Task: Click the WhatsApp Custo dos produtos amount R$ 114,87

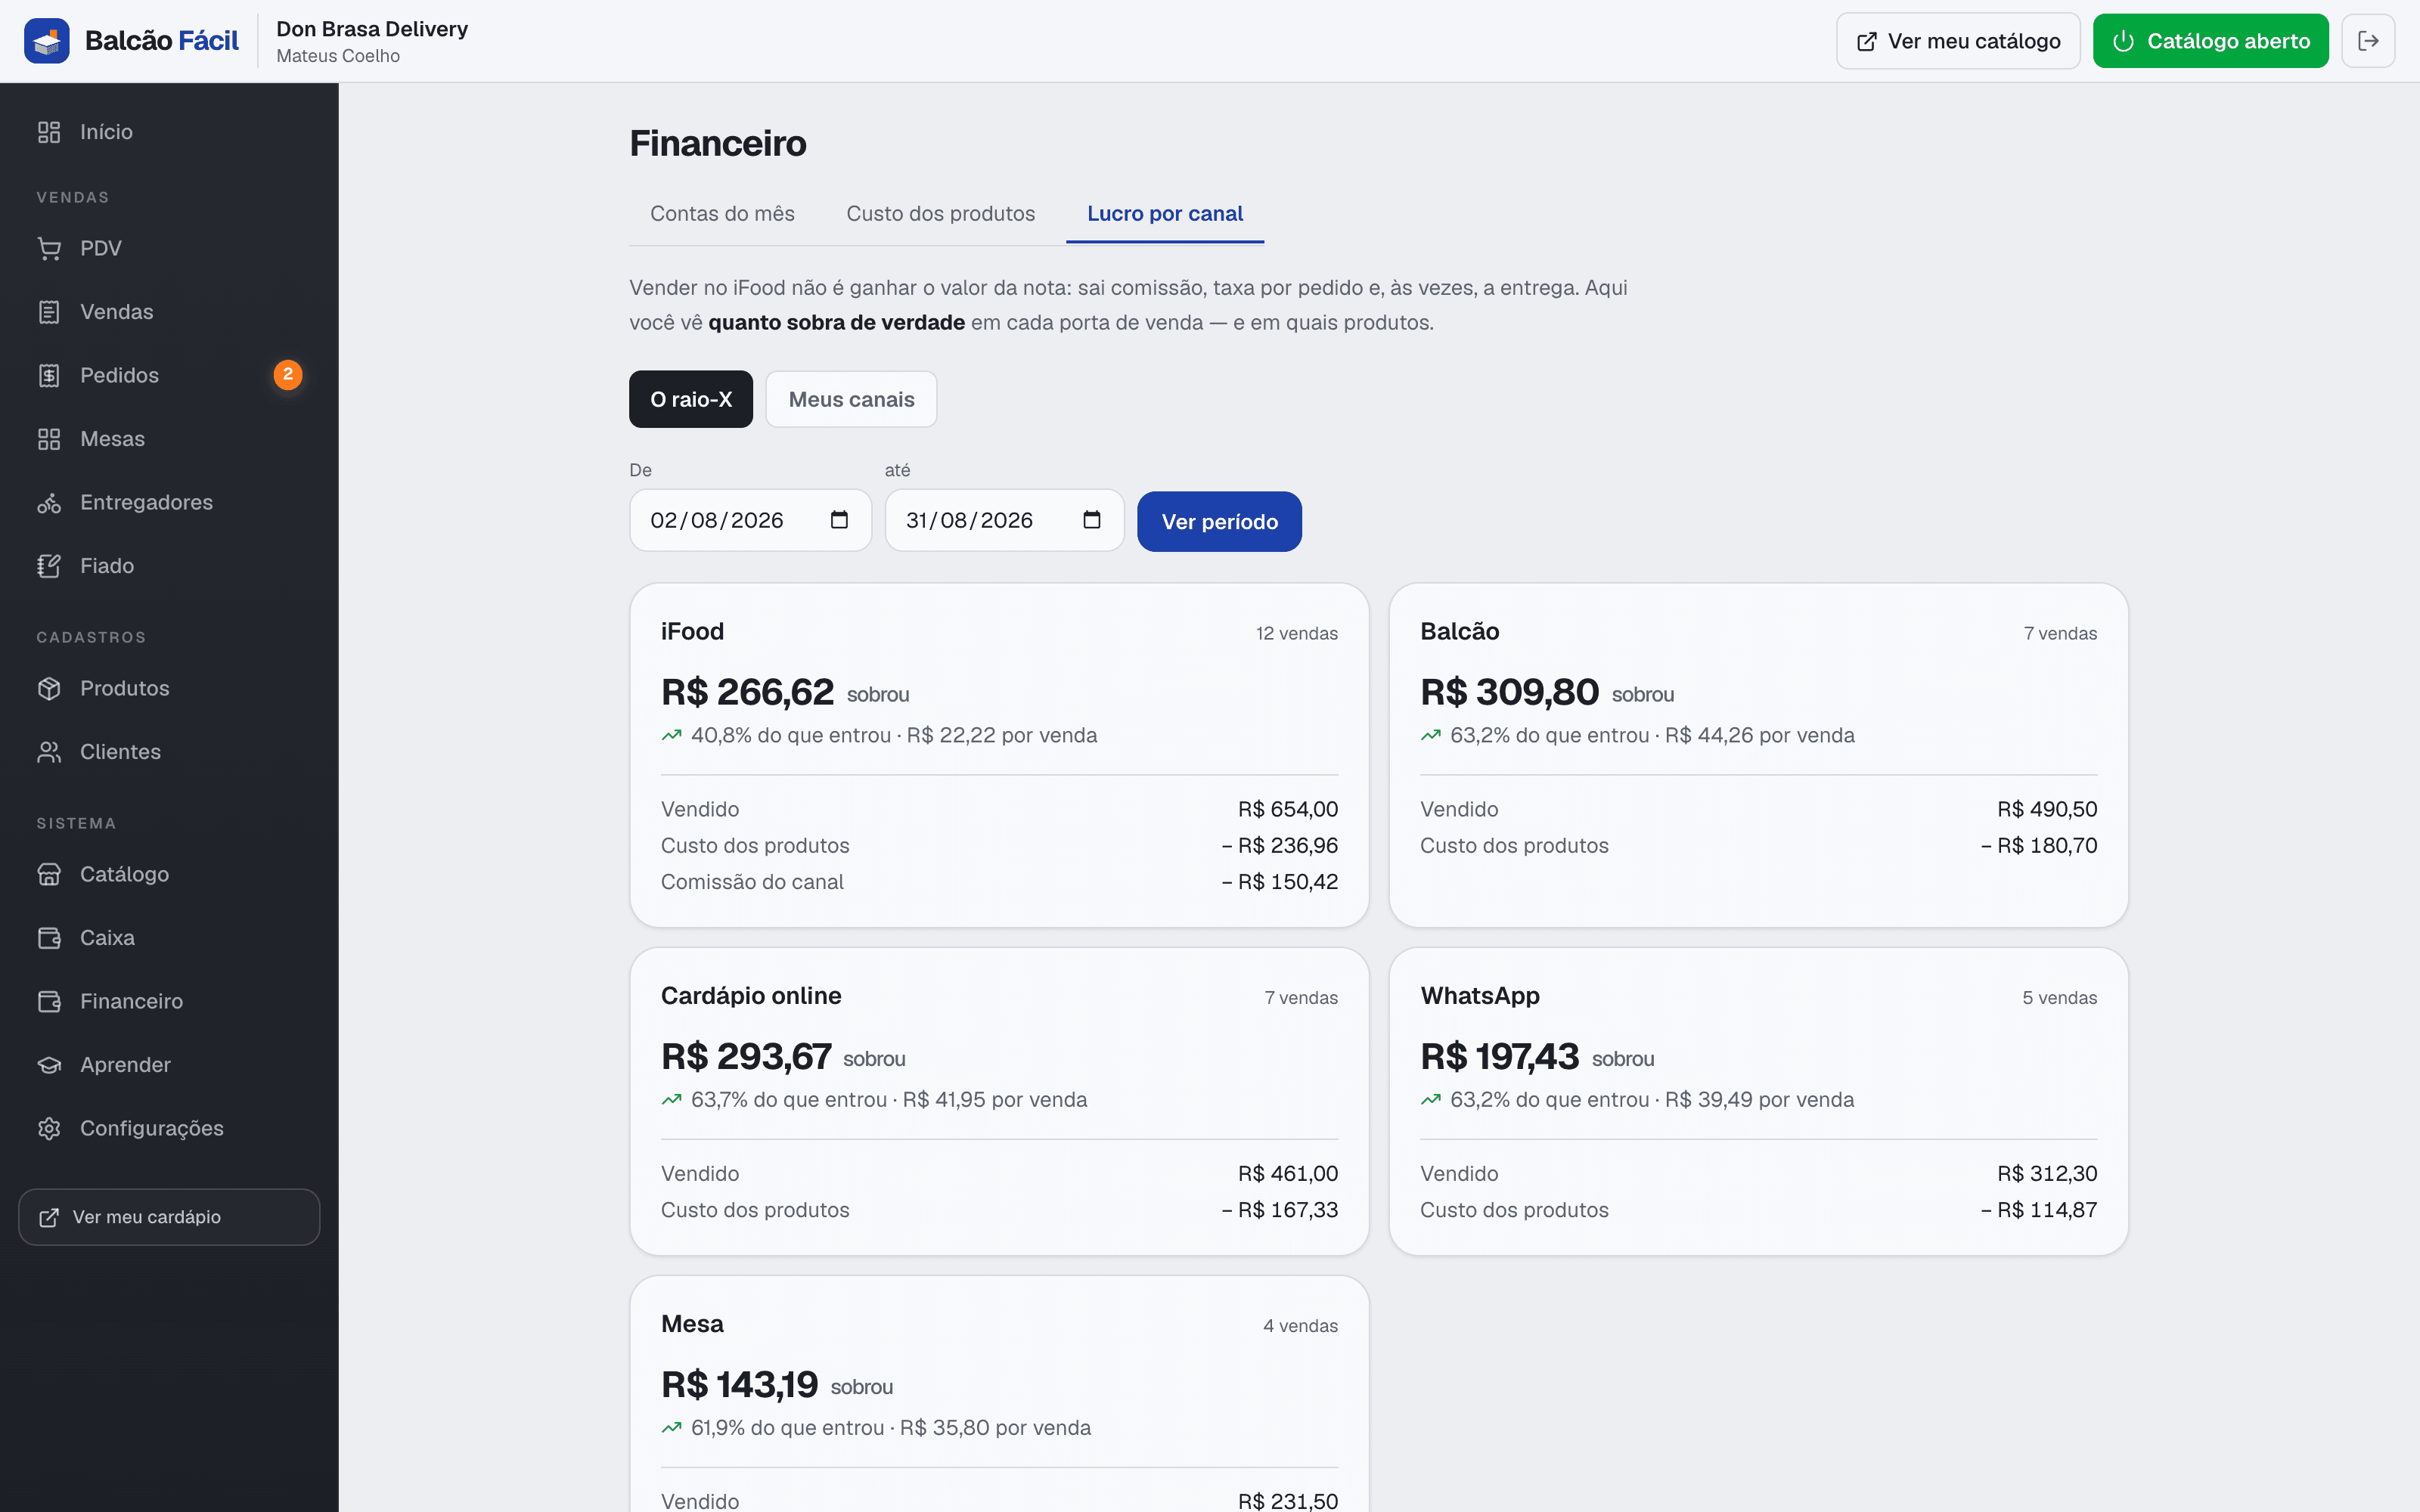Action: click(x=2040, y=1210)
